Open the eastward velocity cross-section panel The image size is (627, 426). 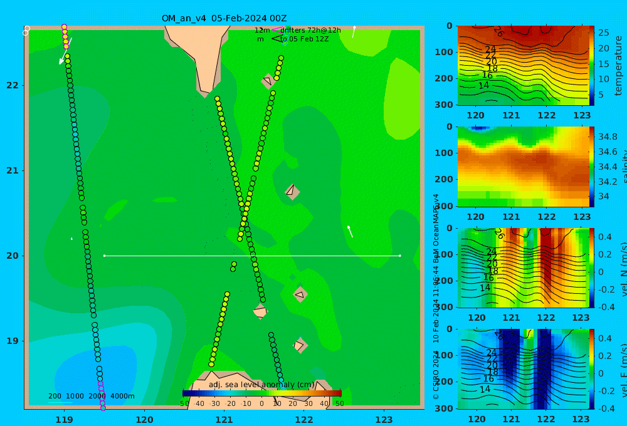tap(524, 369)
